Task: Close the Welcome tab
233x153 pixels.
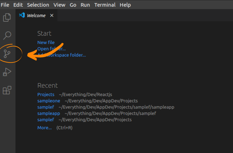Action: pyautogui.click(x=52, y=15)
